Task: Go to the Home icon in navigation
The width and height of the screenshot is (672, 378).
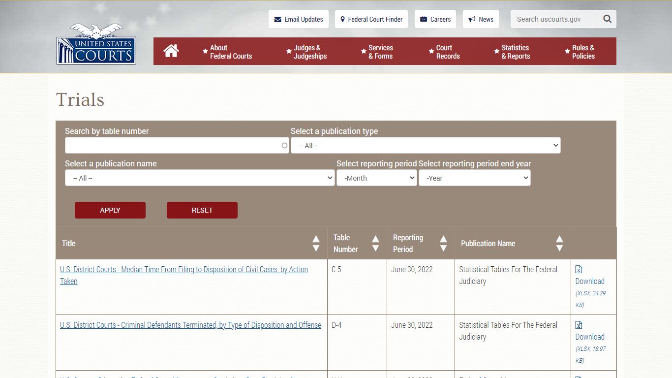Action: pyautogui.click(x=171, y=51)
